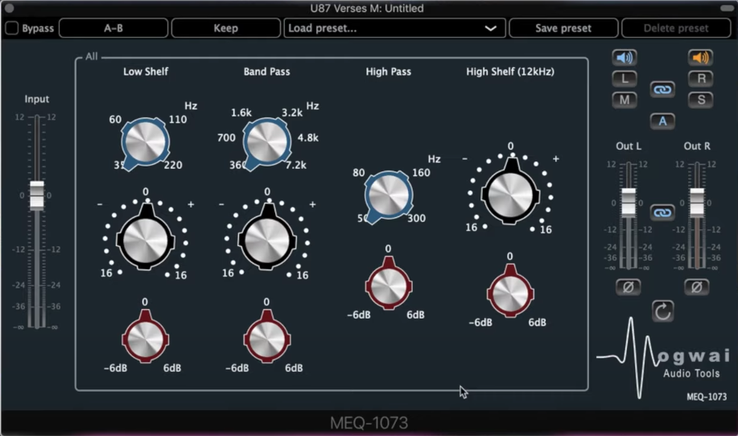Click the High Pass frequency knob
Image resolution: width=738 pixels, height=436 pixels.
(x=389, y=195)
